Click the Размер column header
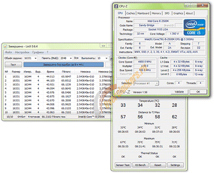This screenshot has height=173, width=214. (16, 72)
